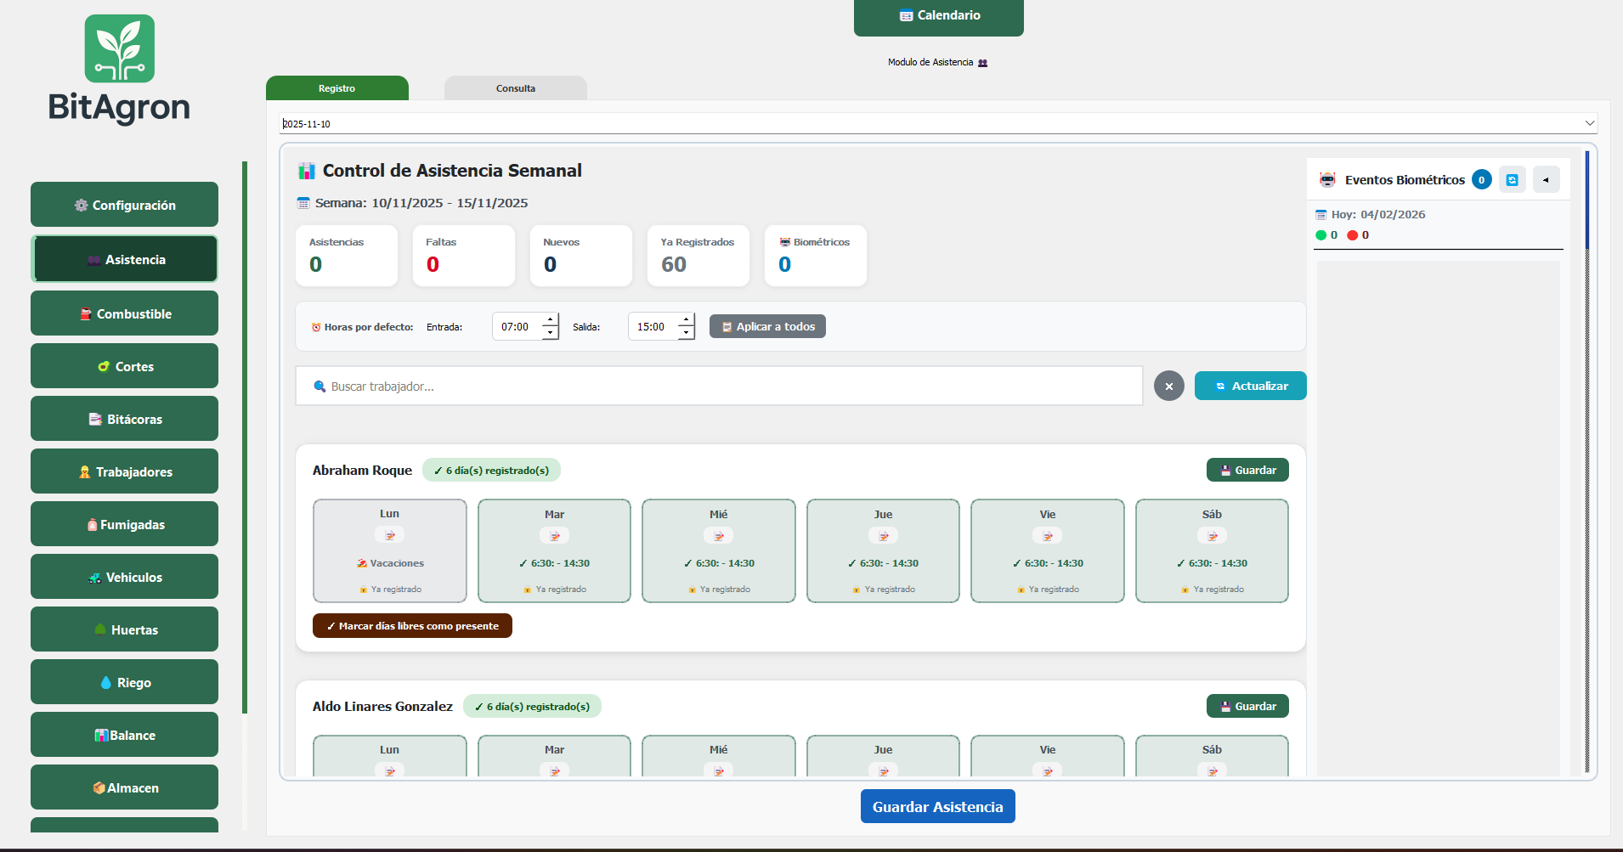Go to Vehiculos in the sidebar
Screen dimensions: 1623x852
tap(124, 577)
